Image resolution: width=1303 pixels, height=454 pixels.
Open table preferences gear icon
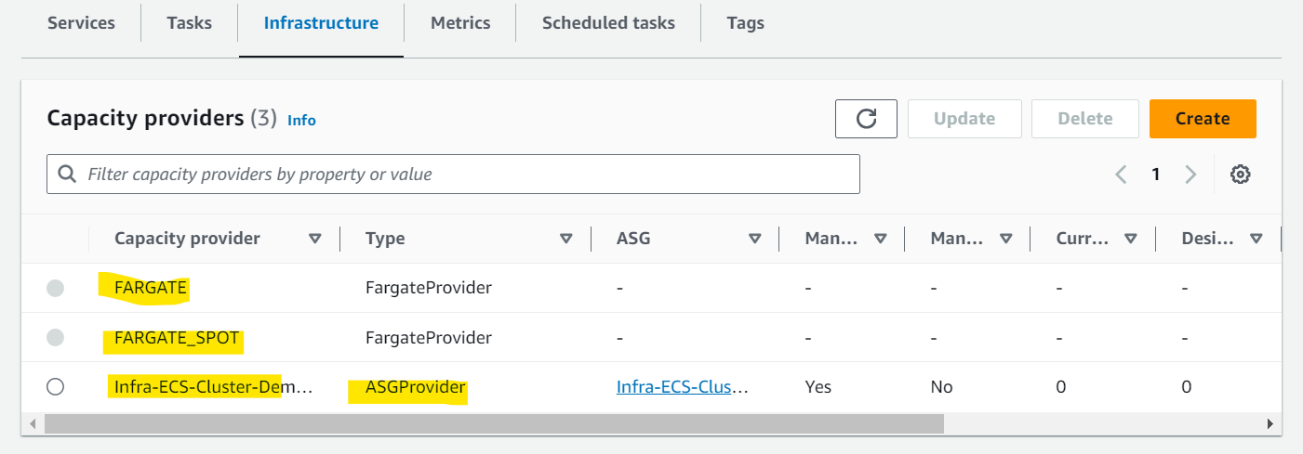[x=1240, y=175]
